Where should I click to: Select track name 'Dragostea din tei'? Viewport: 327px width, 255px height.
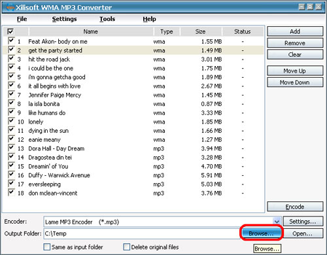click(50, 158)
